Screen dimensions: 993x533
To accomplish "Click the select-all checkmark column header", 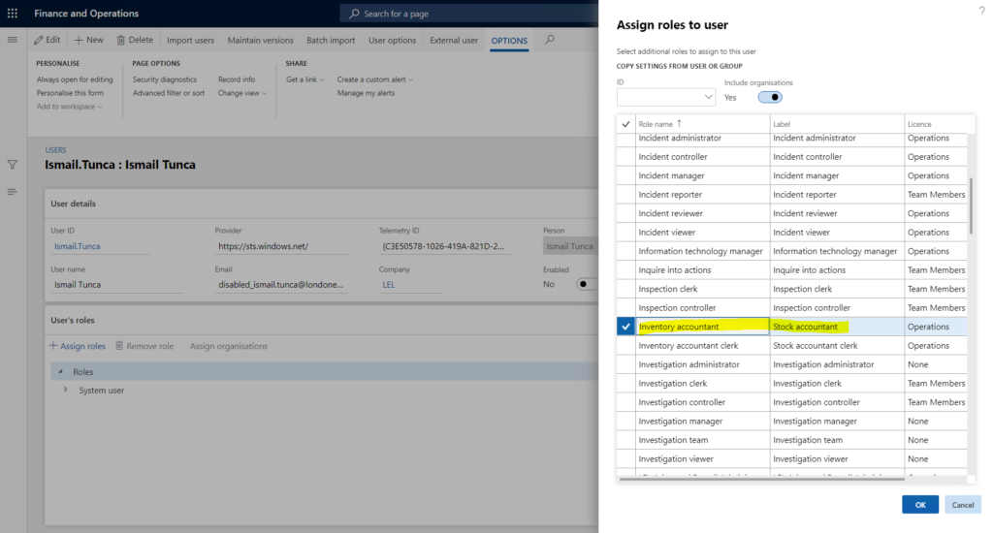I will (x=625, y=124).
